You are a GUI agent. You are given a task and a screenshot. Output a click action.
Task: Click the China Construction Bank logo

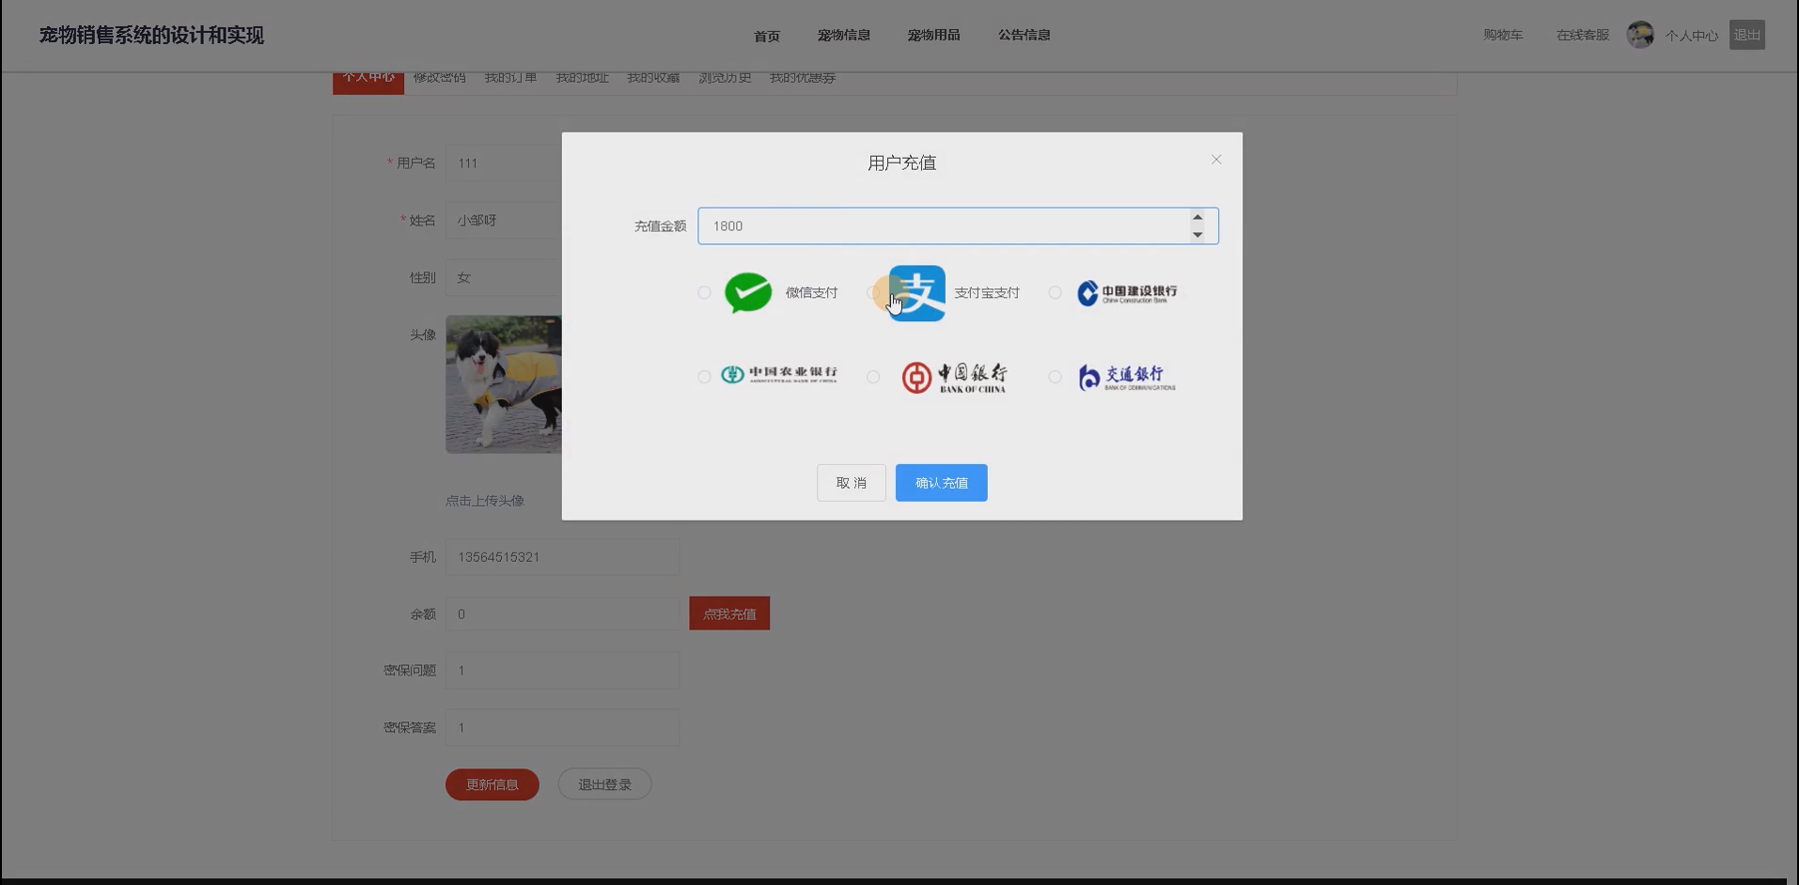tap(1127, 293)
